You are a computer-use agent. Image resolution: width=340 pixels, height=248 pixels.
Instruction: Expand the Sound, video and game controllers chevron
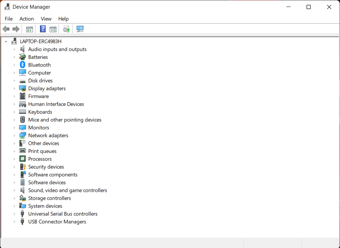point(14,190)
